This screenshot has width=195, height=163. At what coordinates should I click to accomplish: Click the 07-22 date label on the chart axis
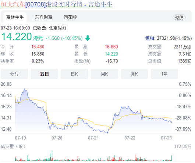click(130, 138)
